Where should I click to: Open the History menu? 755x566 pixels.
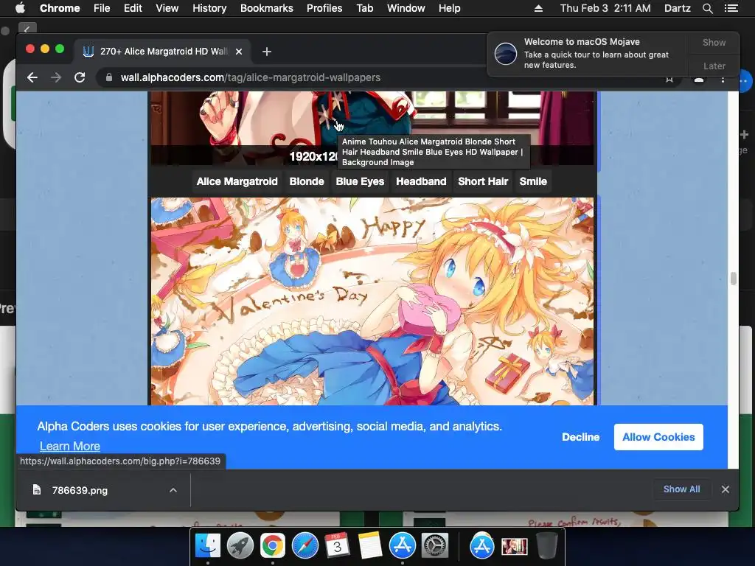(209, 8)
